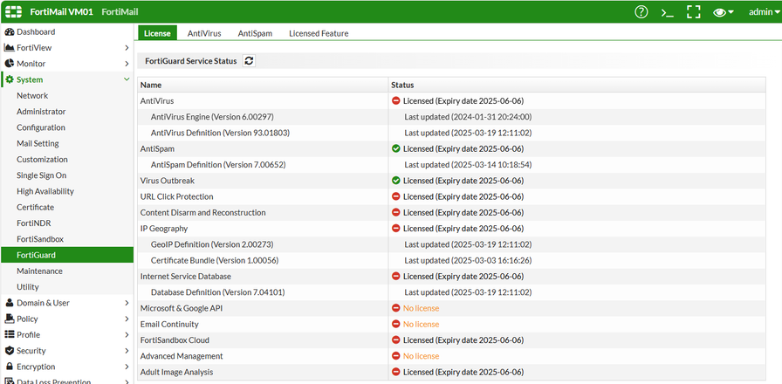
Task: Click the Dashboard icon in sidebar
Action: [x=10, y=31]
